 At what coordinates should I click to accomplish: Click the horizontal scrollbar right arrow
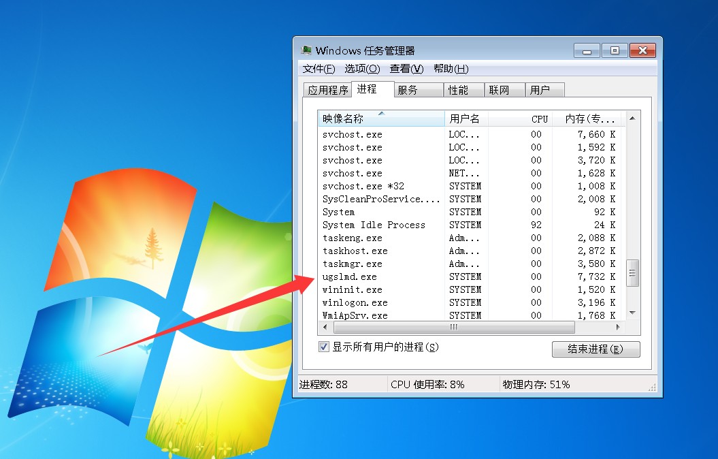[618, 328]
